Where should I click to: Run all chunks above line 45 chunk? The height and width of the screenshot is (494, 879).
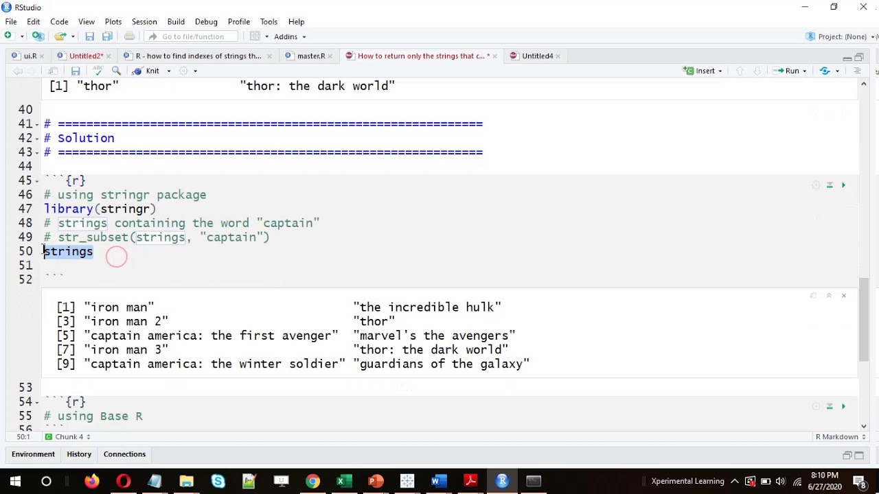point(830,185)
